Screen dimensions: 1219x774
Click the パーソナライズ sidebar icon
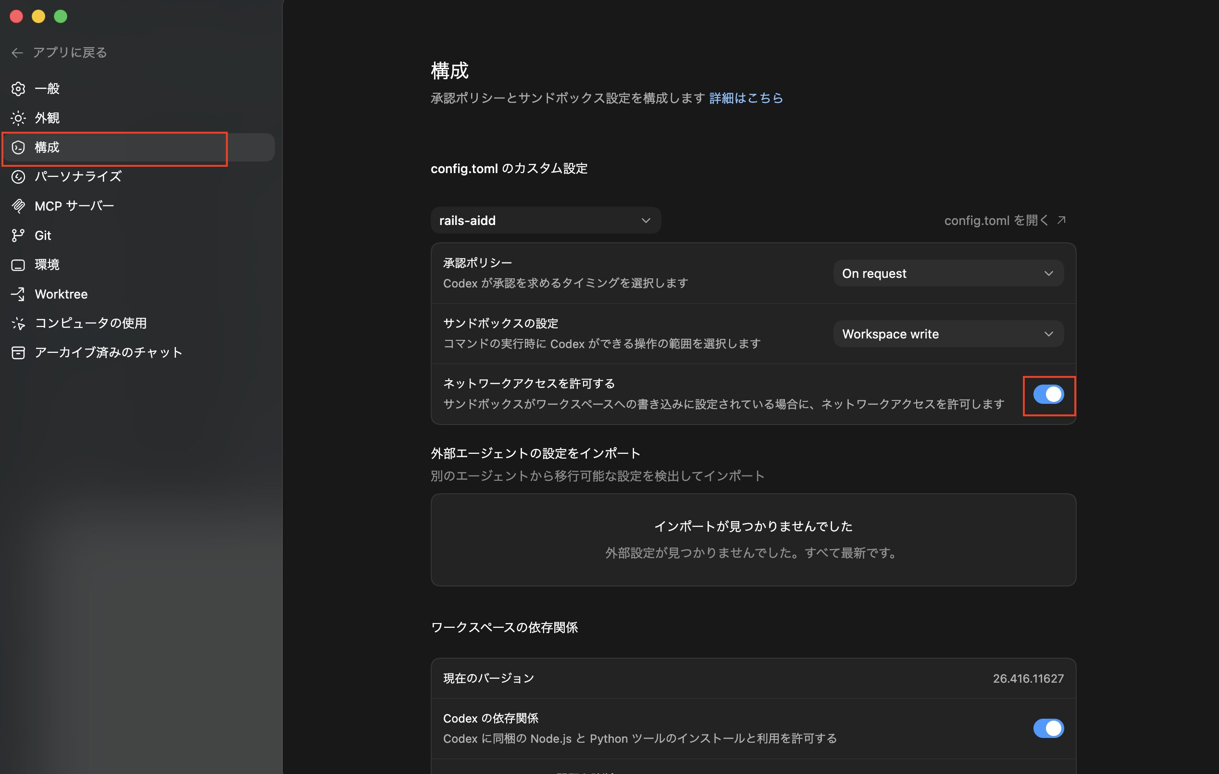pyautogui.click(x=18, y=176)
